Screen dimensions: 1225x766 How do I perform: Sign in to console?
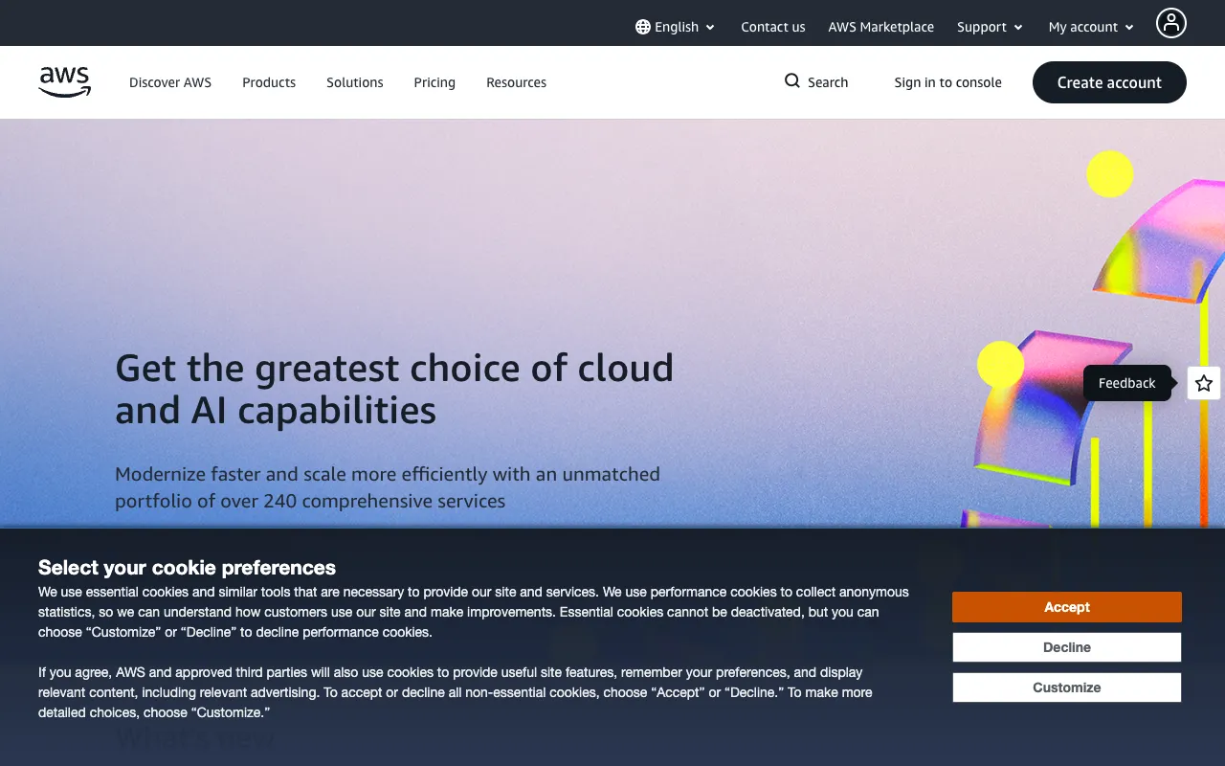(947, 82)
